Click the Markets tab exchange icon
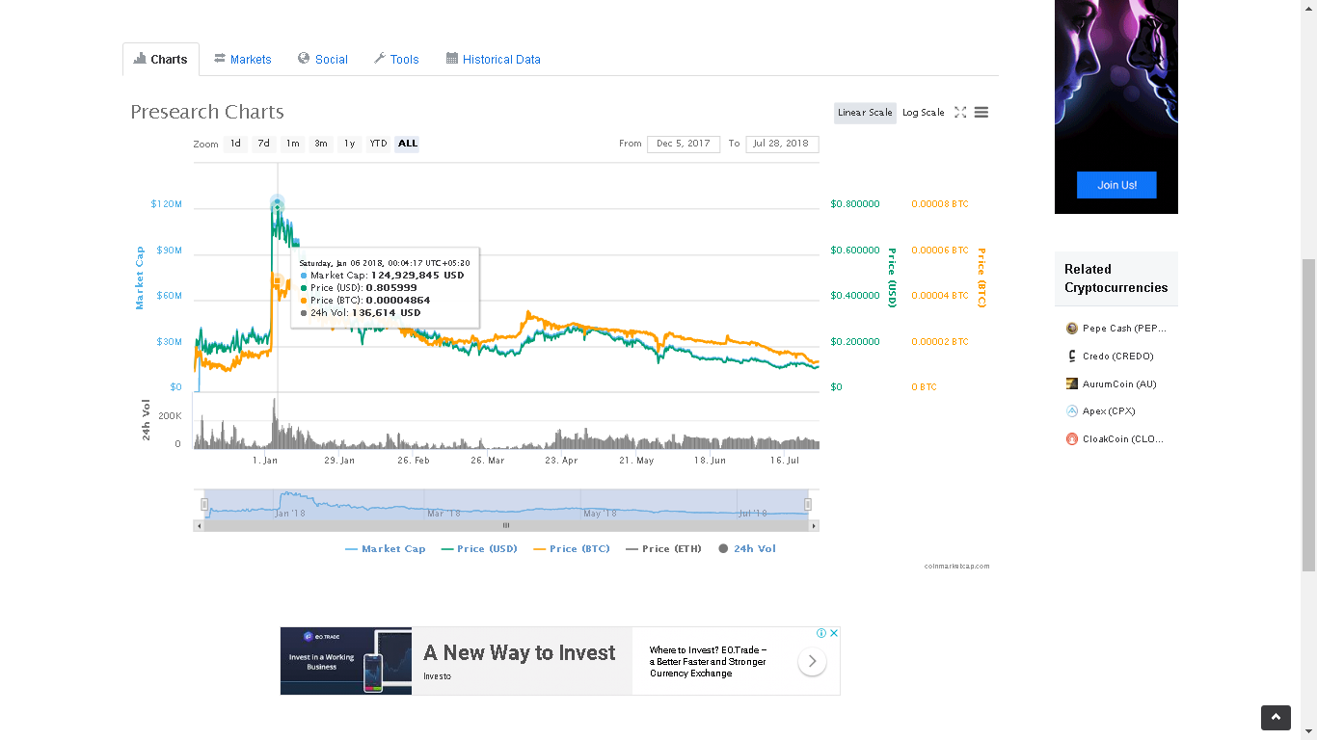This screenshot has height=740, width=1317. click(x=220, y=59)
